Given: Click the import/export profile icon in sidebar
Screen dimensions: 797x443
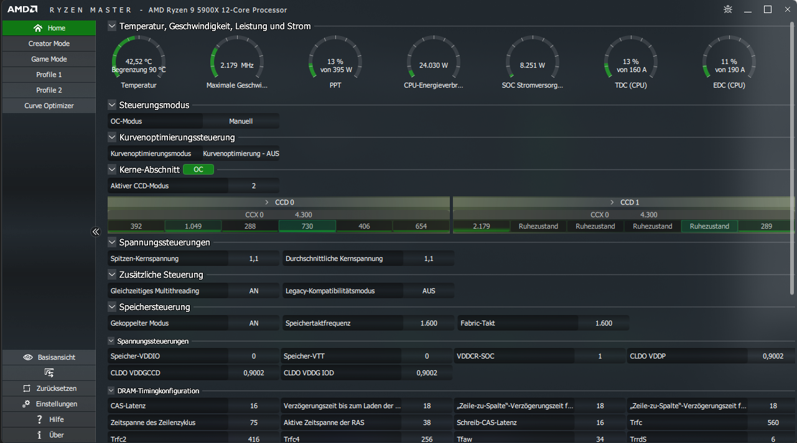Looking at the screenshot, I should click(49, 373).
